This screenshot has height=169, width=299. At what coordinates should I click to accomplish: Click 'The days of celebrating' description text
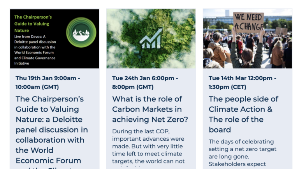[x=243, y=153]
